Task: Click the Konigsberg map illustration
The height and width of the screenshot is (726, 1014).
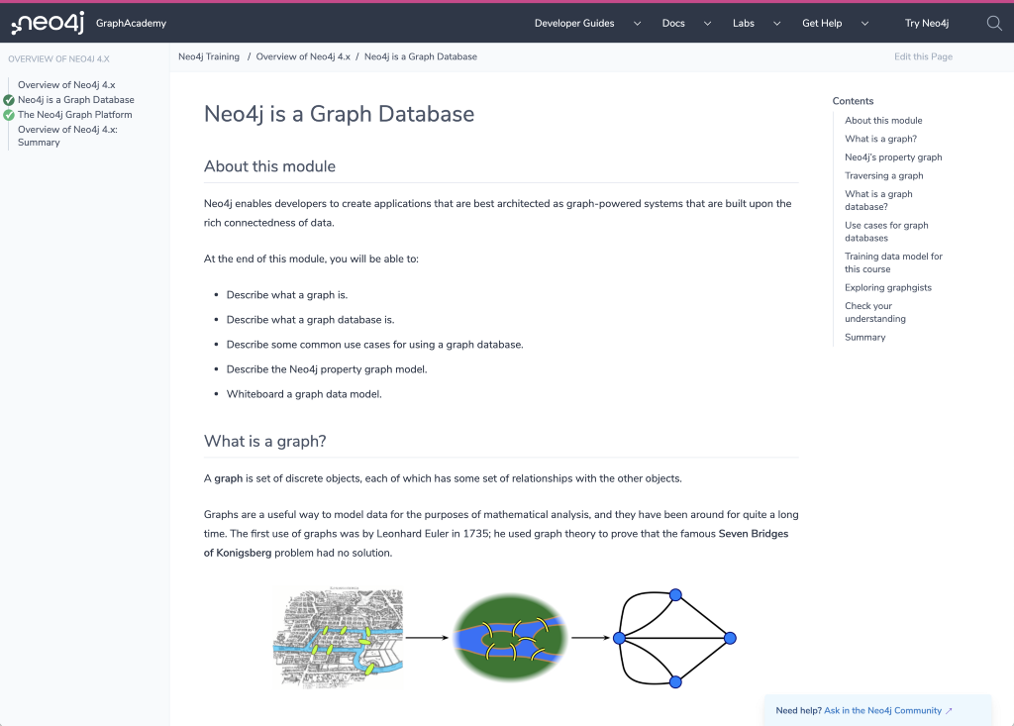Action: (339, 637)
